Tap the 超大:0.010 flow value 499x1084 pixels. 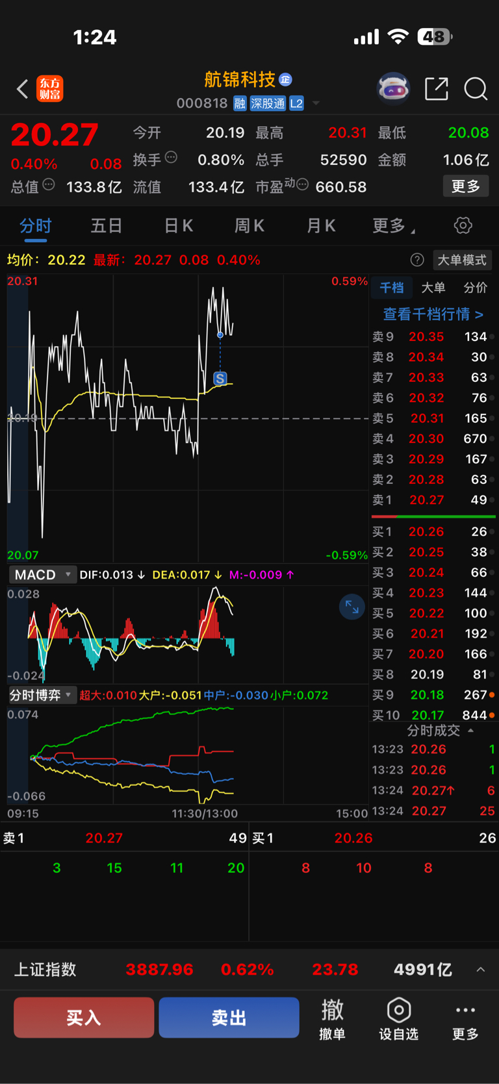coord(108,695)
